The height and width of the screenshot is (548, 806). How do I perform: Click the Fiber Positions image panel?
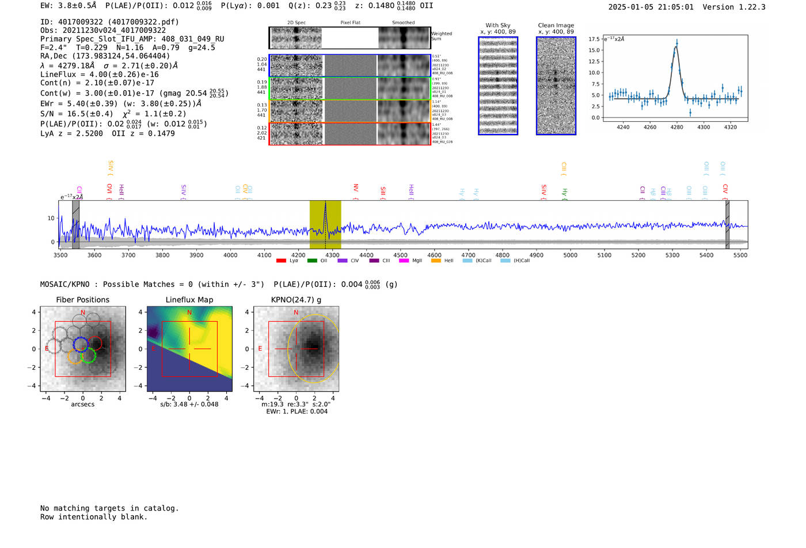click(x=83, y=349)
